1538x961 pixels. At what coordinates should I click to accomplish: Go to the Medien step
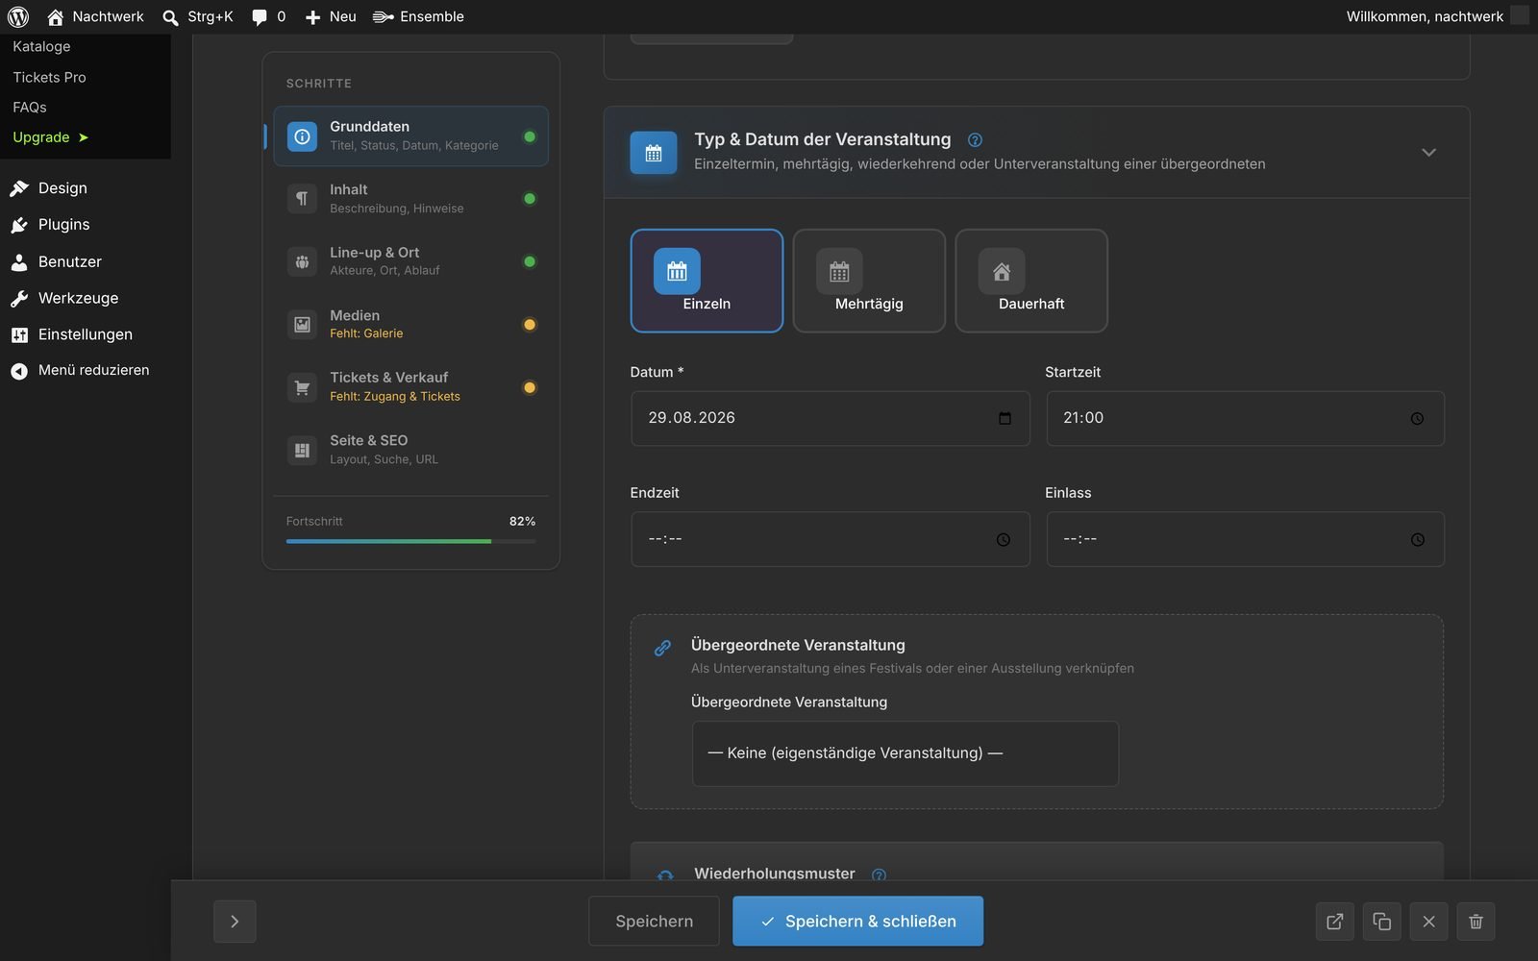coord(410,324)
